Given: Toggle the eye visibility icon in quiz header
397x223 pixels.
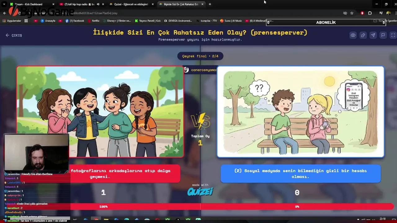Looking at the screenshot, I should 353,35.
